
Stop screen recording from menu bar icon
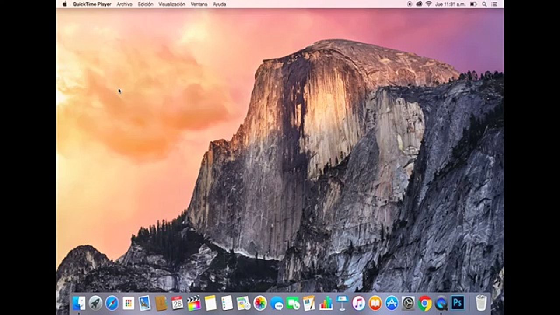(x=409, y=4)
